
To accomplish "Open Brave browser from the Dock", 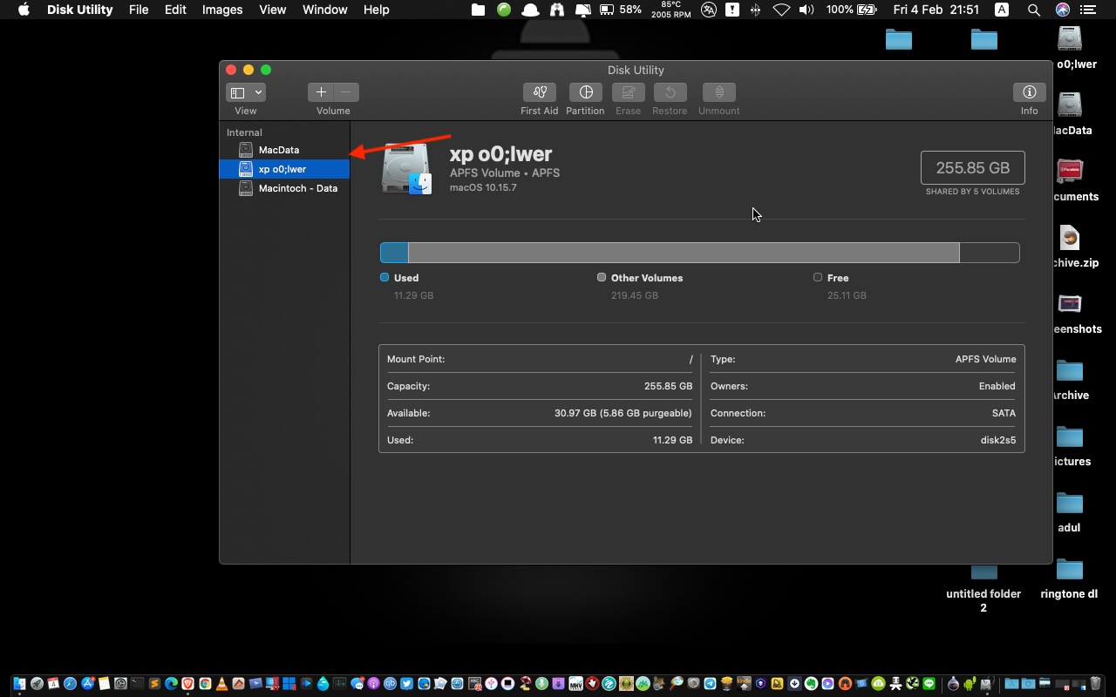I will coord(187,684).
